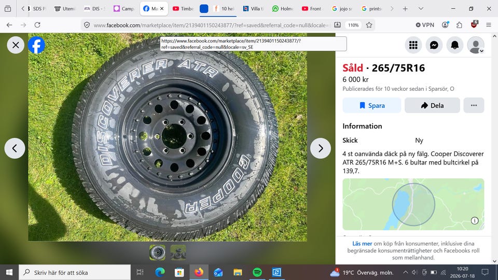
Task: Switch to the Front YouTube tab
Action: point(312,9)
